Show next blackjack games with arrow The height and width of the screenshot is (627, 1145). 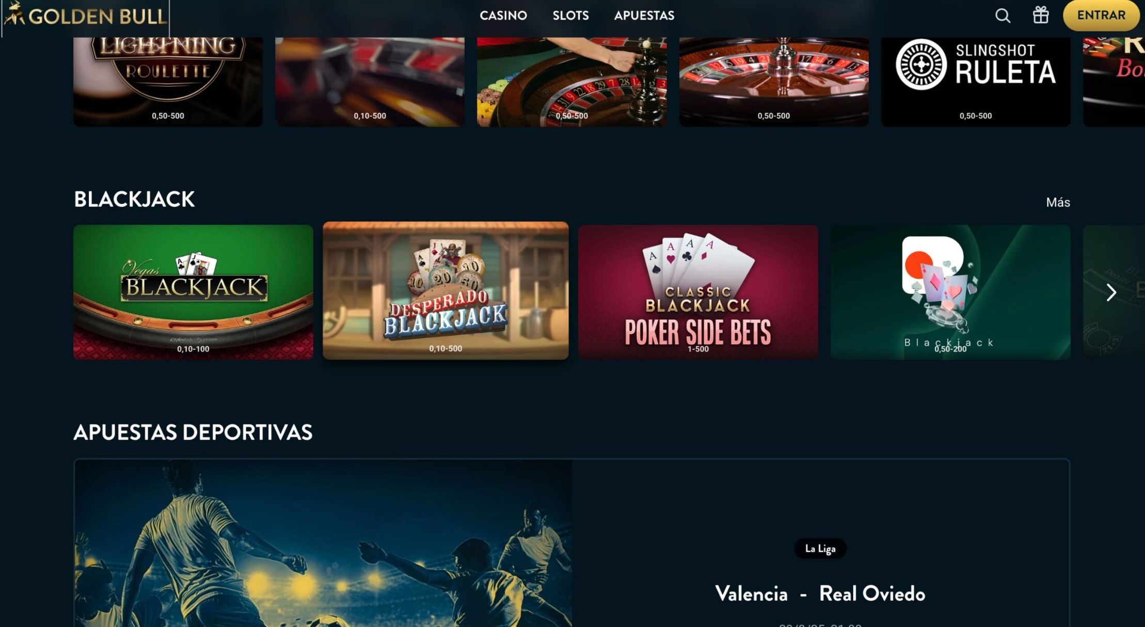1111,292
